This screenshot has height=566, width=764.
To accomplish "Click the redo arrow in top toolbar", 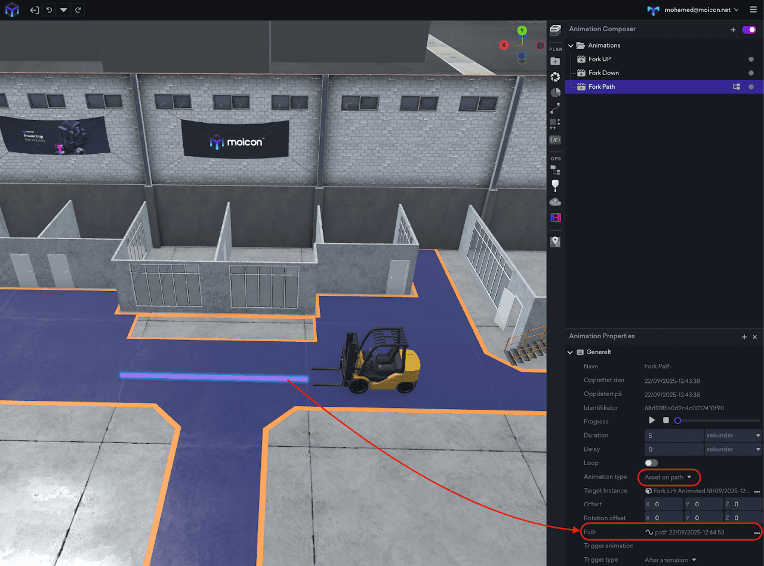I will tap(78, 10).
